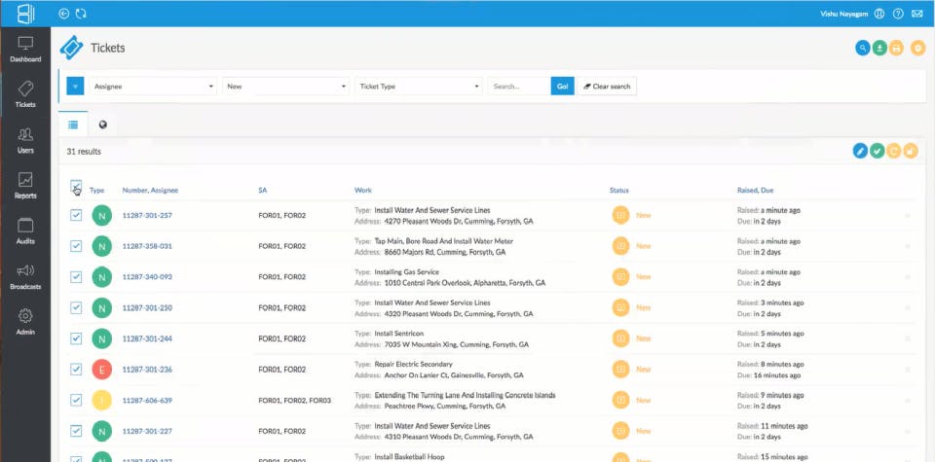Viewport: 935px width, 462px height.
Task: Click the Installing Gas Service work type text
Action: [x=407, y=272]
